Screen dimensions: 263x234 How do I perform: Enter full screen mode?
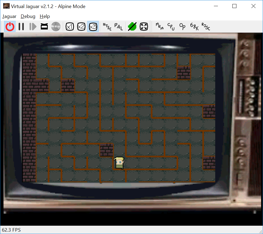(144, 27)
